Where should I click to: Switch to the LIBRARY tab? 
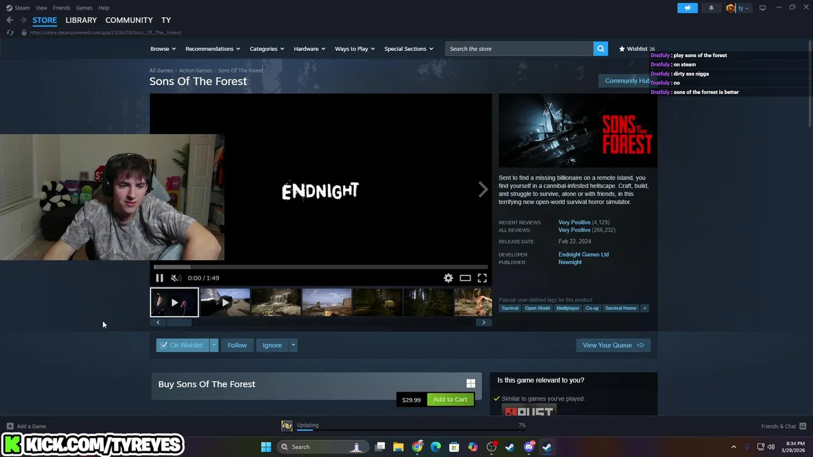click(x=81, y=20)
